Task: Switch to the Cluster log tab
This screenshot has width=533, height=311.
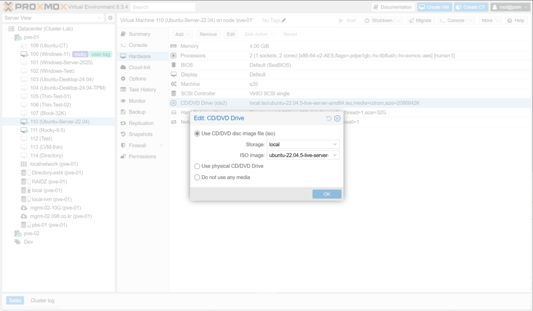Action: click(x=42, y=301)
